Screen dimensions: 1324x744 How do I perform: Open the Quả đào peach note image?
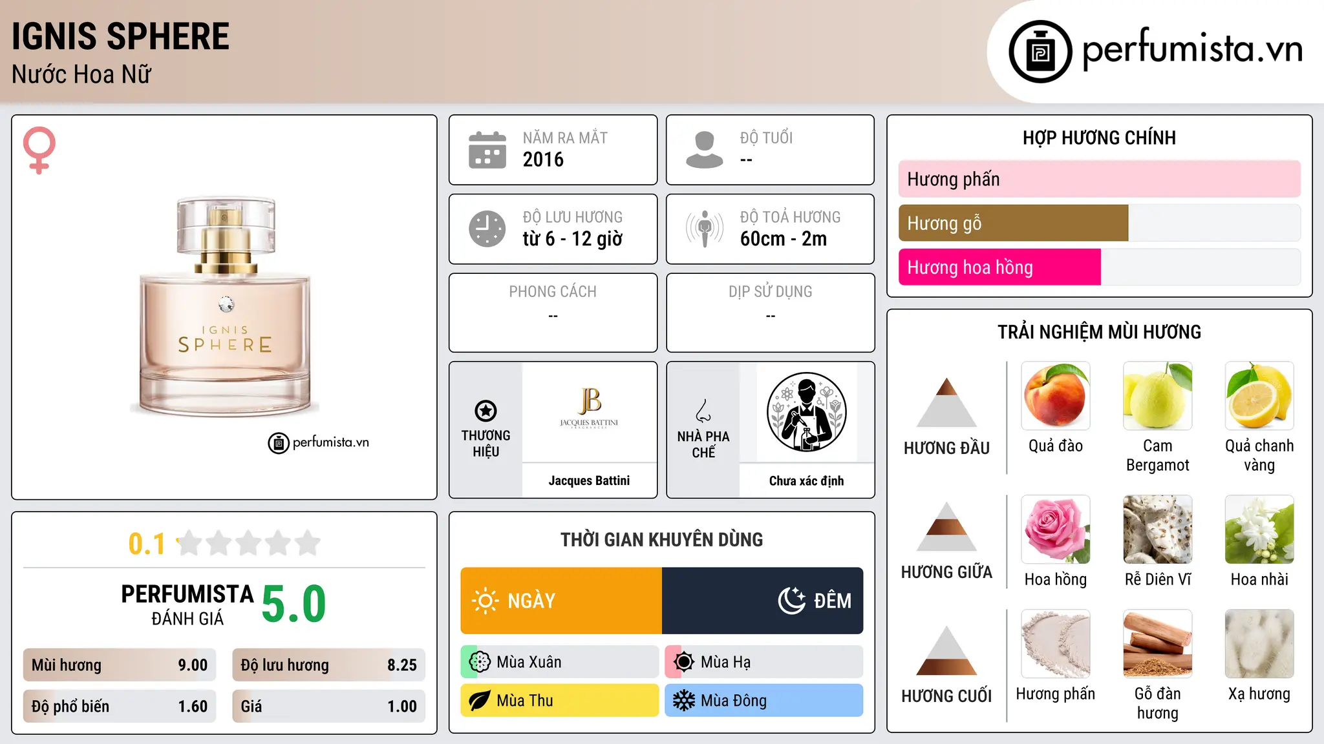point(1056,396)
